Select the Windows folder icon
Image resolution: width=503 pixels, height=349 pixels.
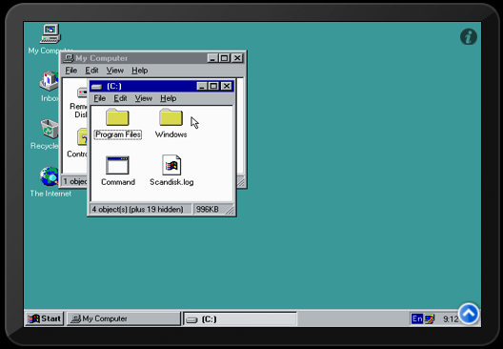[171, 117]
